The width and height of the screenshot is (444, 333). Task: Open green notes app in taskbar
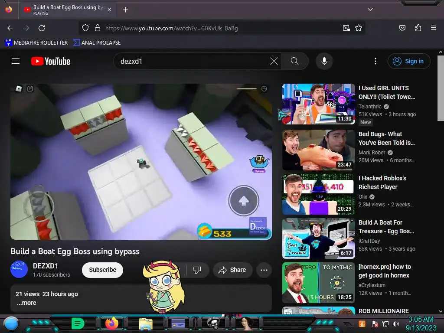(x=78, y=323)
